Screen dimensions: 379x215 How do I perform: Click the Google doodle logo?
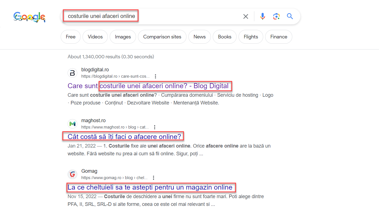tap(29, 17)
